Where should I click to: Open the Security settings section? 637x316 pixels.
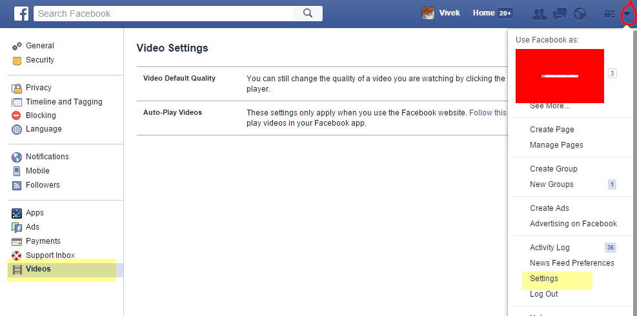point(39,60)
